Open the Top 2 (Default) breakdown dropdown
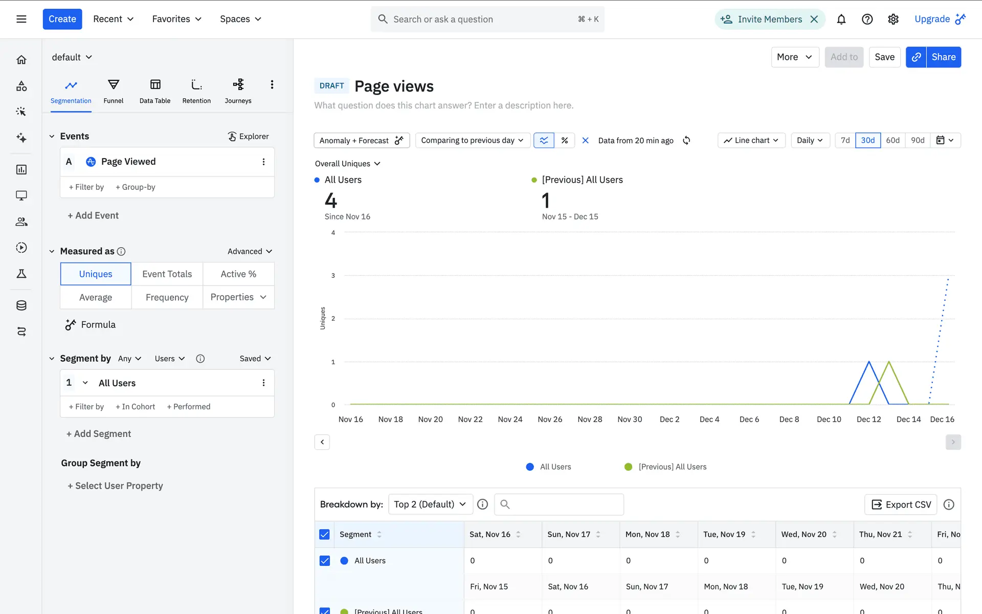Screen dimensions: 982x614 click(x=430, y=505)
